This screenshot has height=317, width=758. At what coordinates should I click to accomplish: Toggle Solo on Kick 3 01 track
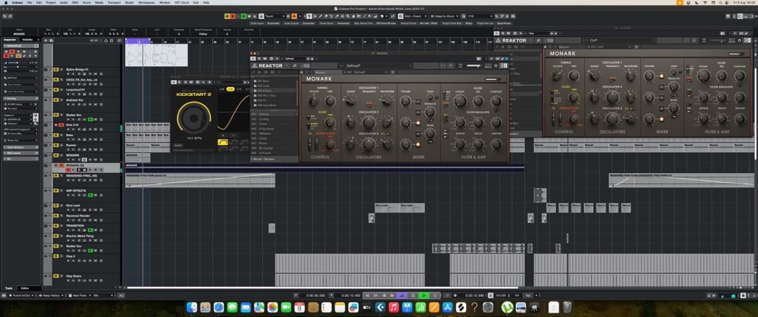(x=61, y=125)
